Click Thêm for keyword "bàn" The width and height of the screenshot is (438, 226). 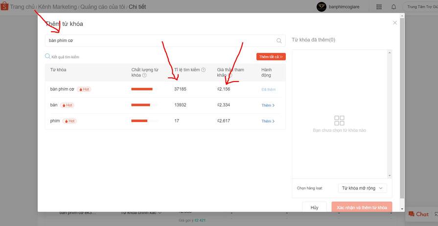268,105
